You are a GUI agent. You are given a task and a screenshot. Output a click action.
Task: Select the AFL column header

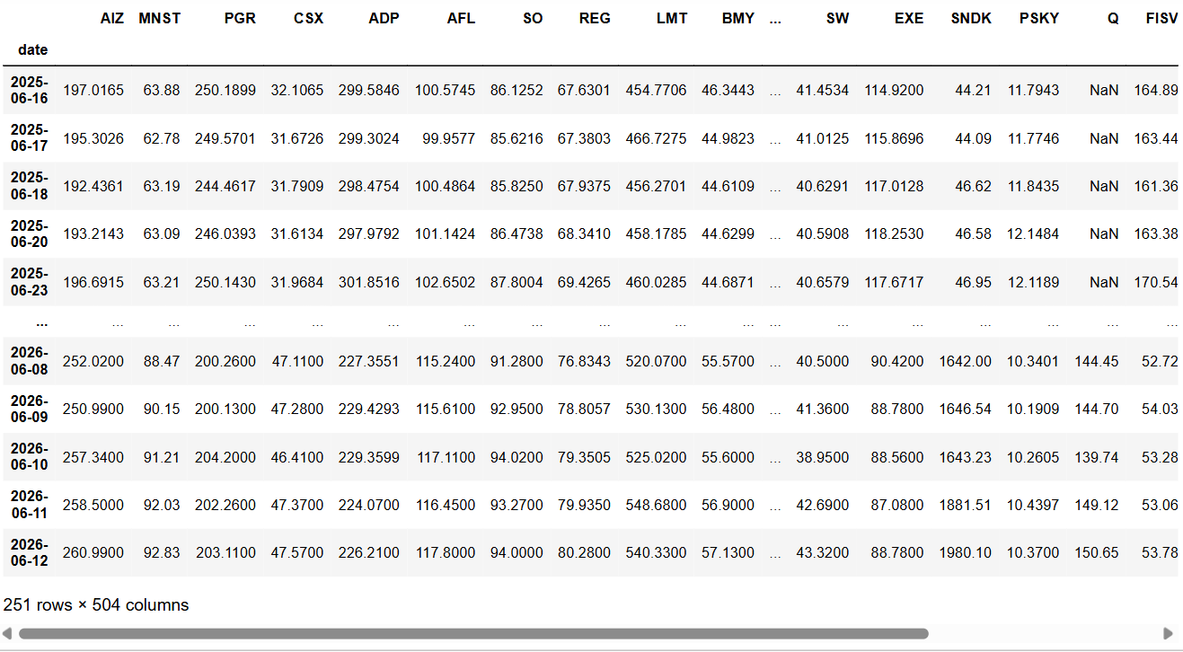click(461, 18)
